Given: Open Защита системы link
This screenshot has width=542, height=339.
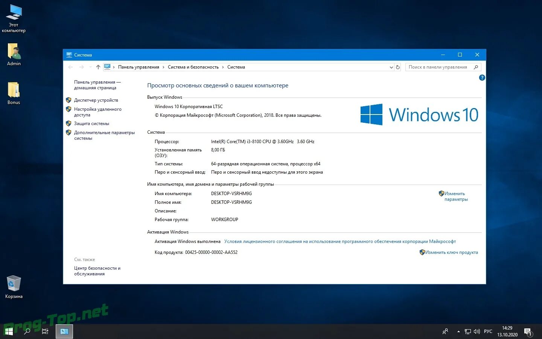Looking at the screenshot, I should click(x=91, y=124).
